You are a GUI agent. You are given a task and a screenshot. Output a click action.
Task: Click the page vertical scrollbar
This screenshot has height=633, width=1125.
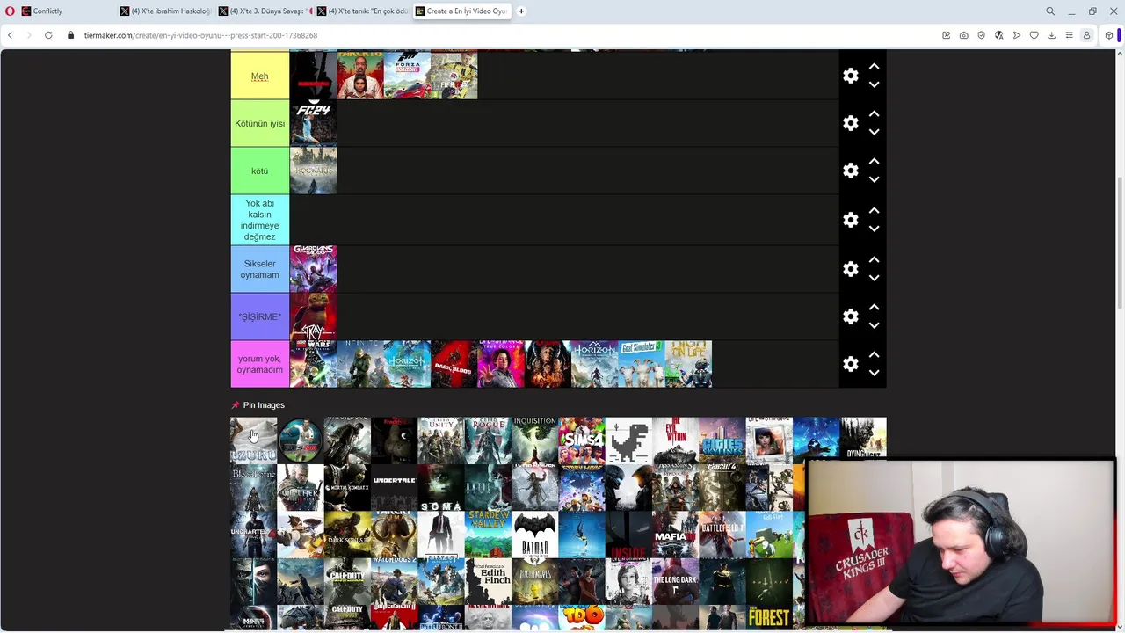[x=1120, y=242]
